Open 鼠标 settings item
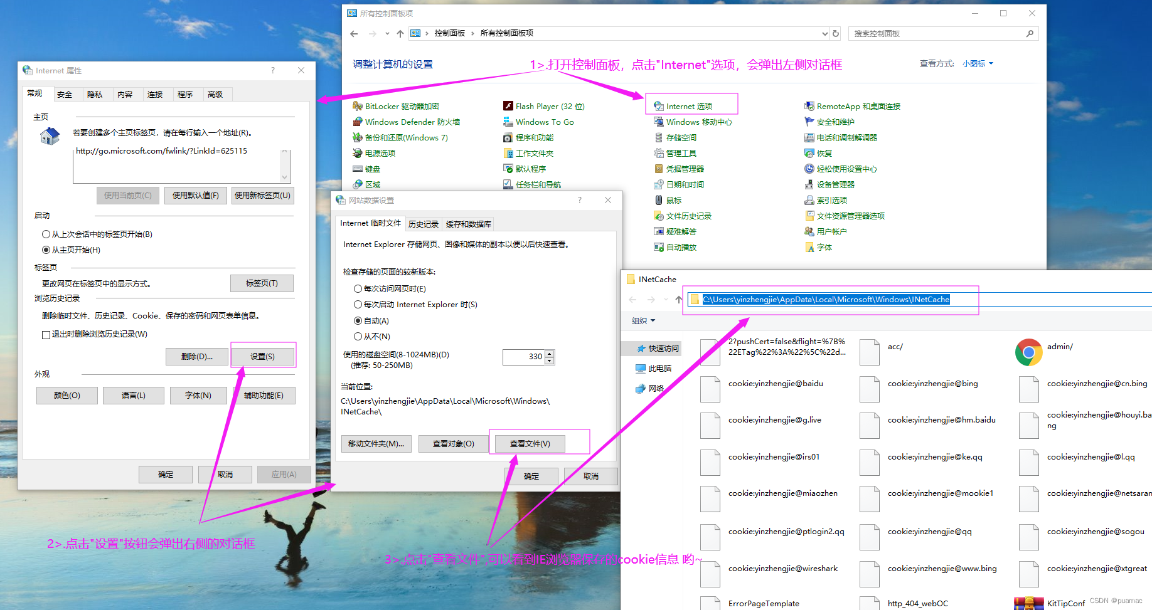Screen dimensions: 1152x610 (668, 201)
